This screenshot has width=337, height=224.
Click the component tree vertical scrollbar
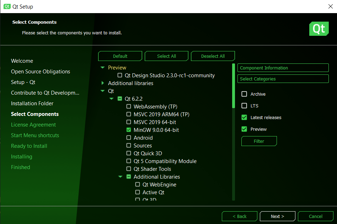click(234, 86)
